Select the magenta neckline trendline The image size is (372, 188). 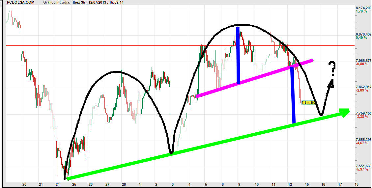point(254,78)
